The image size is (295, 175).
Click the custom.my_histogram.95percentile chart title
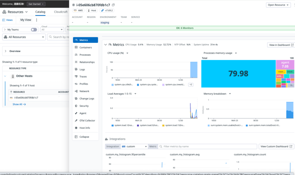125,155
